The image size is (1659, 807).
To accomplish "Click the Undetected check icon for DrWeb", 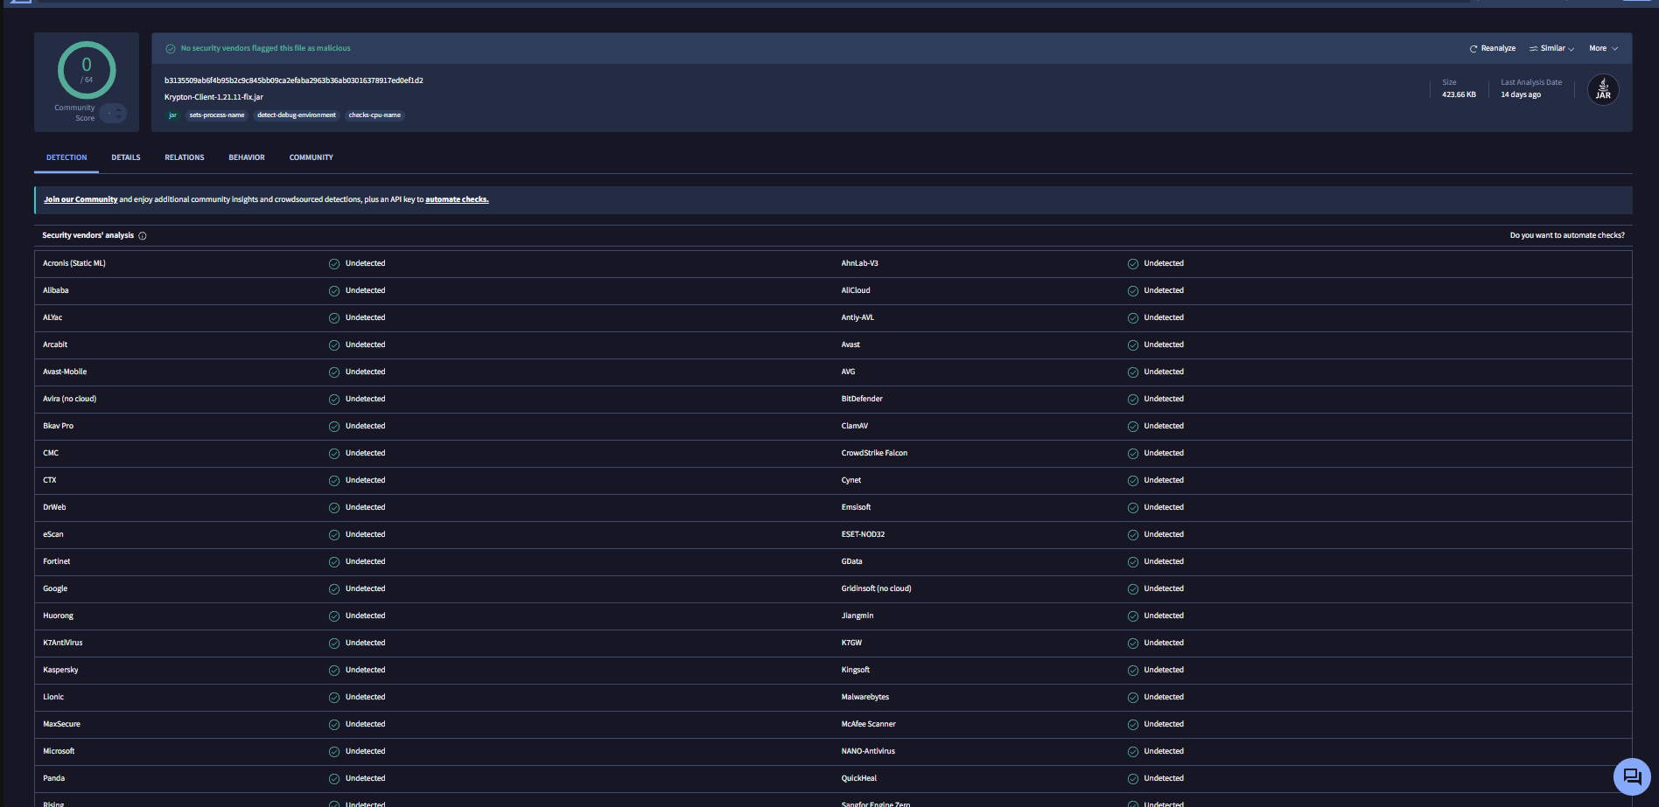I will [x=334, y=508].
